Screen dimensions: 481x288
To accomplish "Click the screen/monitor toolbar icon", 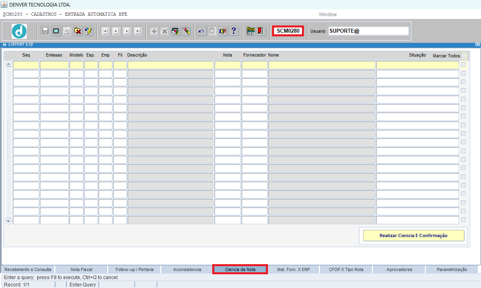I will (56, 31).
